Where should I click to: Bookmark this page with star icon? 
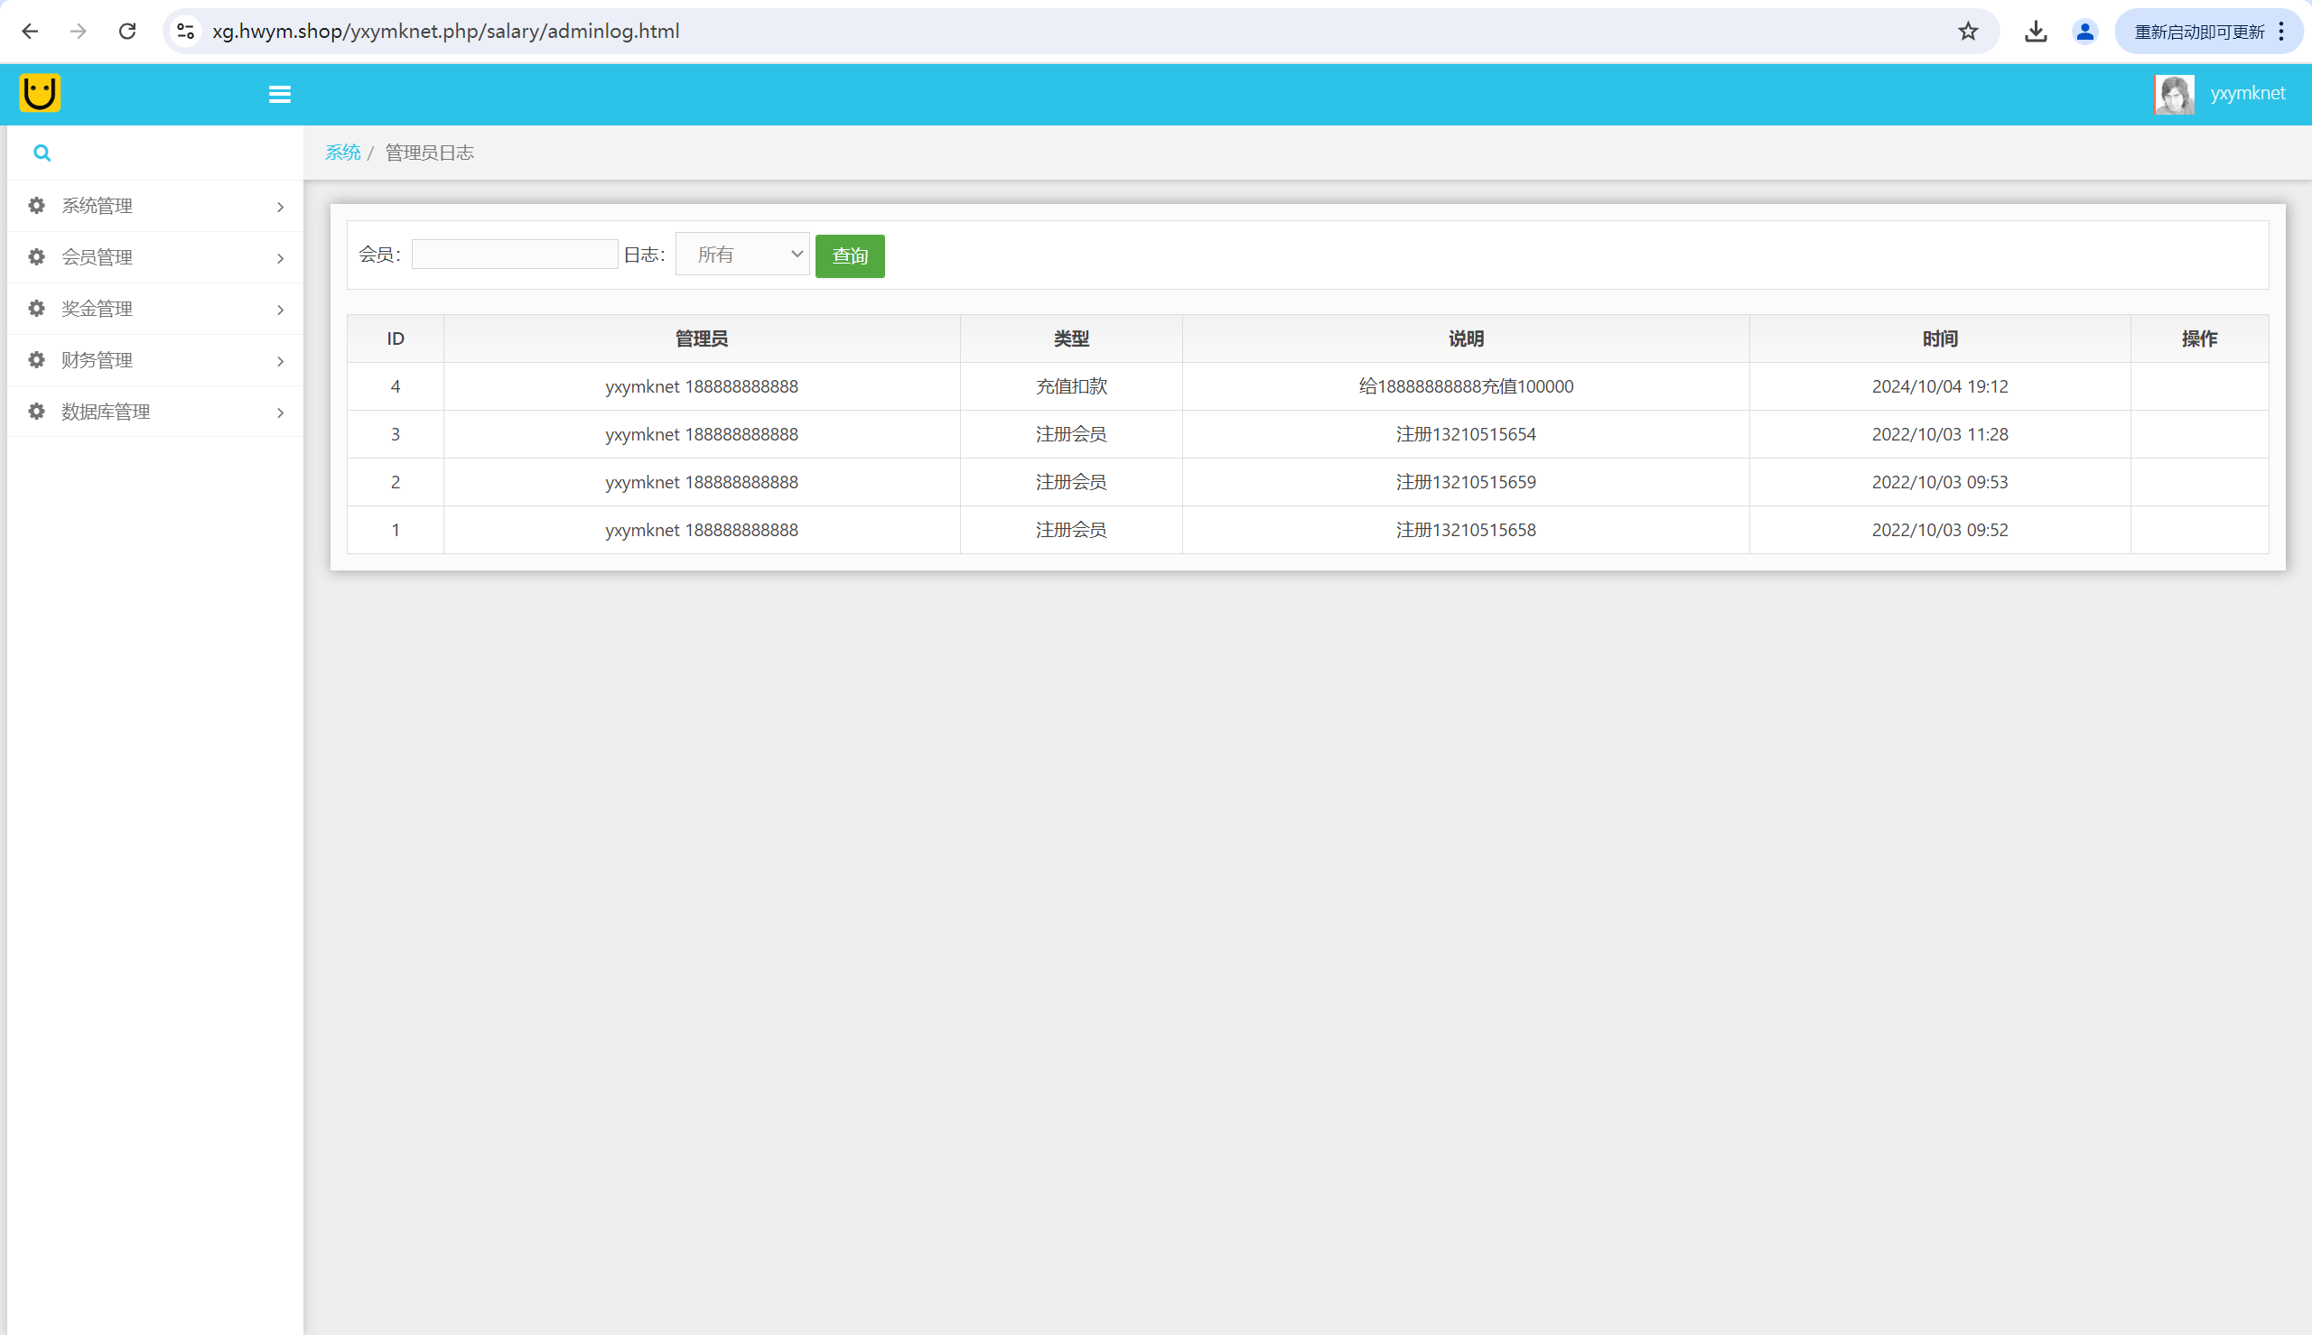pyautogui.click(x=1968, y=32)
